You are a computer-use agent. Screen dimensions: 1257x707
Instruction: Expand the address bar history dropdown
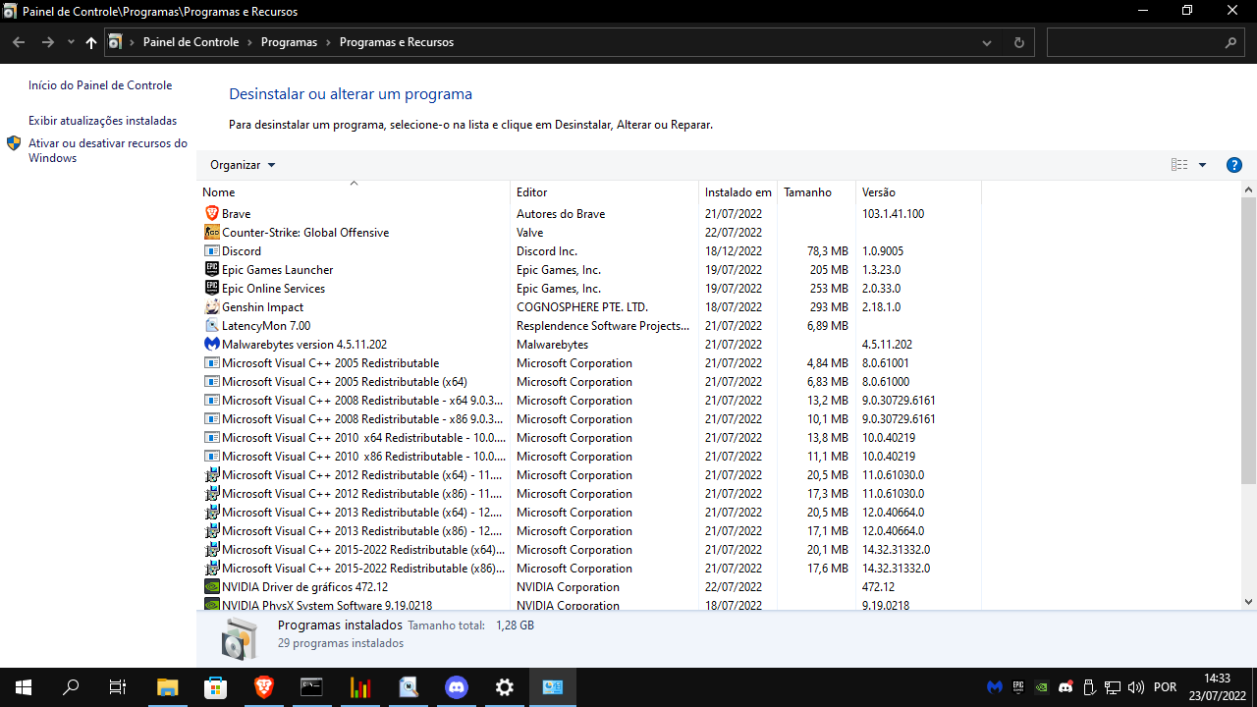[x=987, y=42]
